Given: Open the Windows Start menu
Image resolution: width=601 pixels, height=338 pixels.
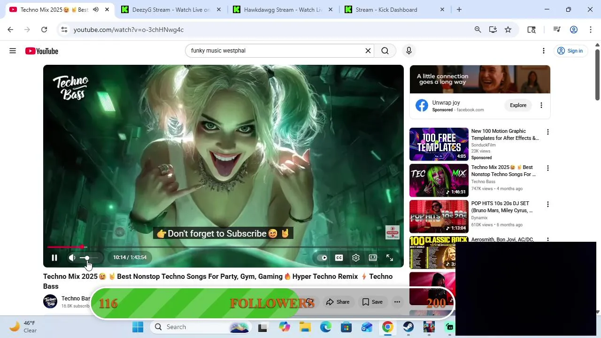Looking at the screenshot, I should pyautogui.click(x=138, y=327).
